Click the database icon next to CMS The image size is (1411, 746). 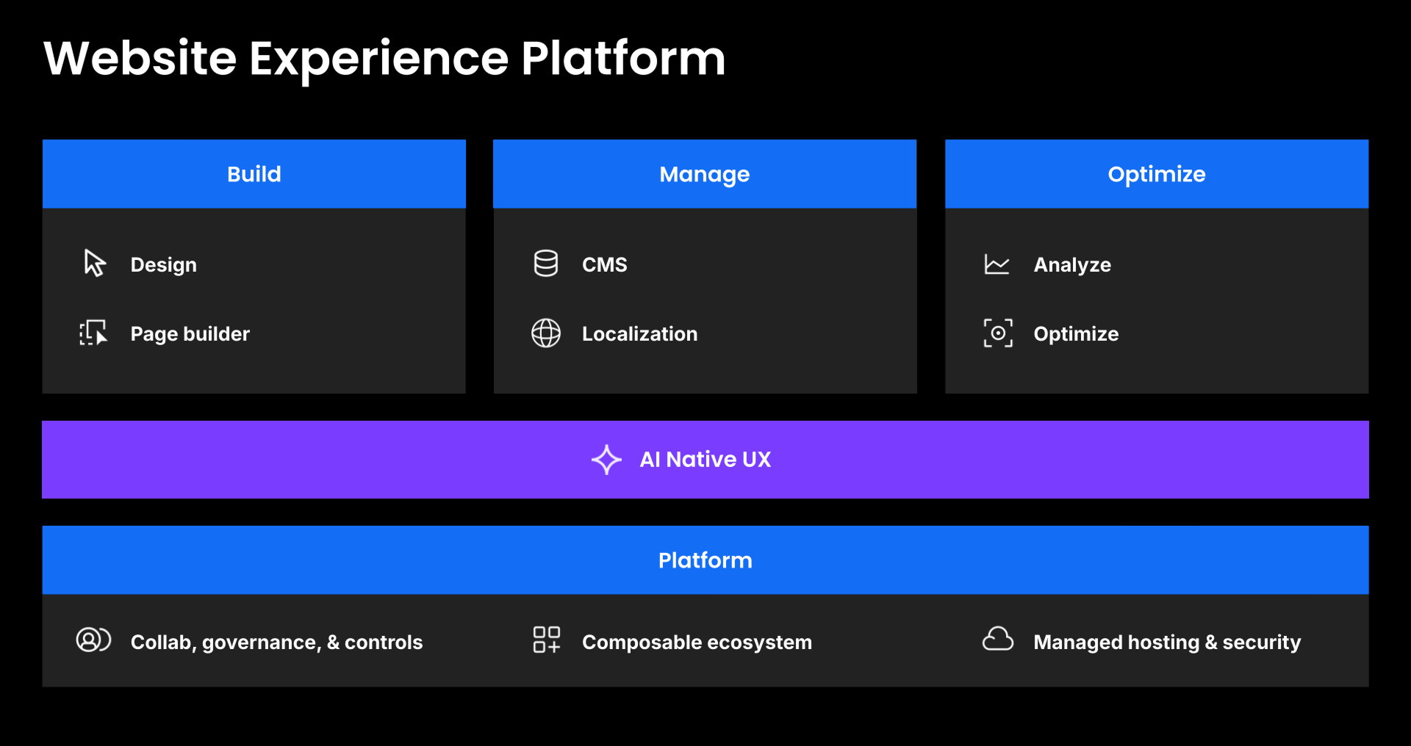tap(545, 264)
